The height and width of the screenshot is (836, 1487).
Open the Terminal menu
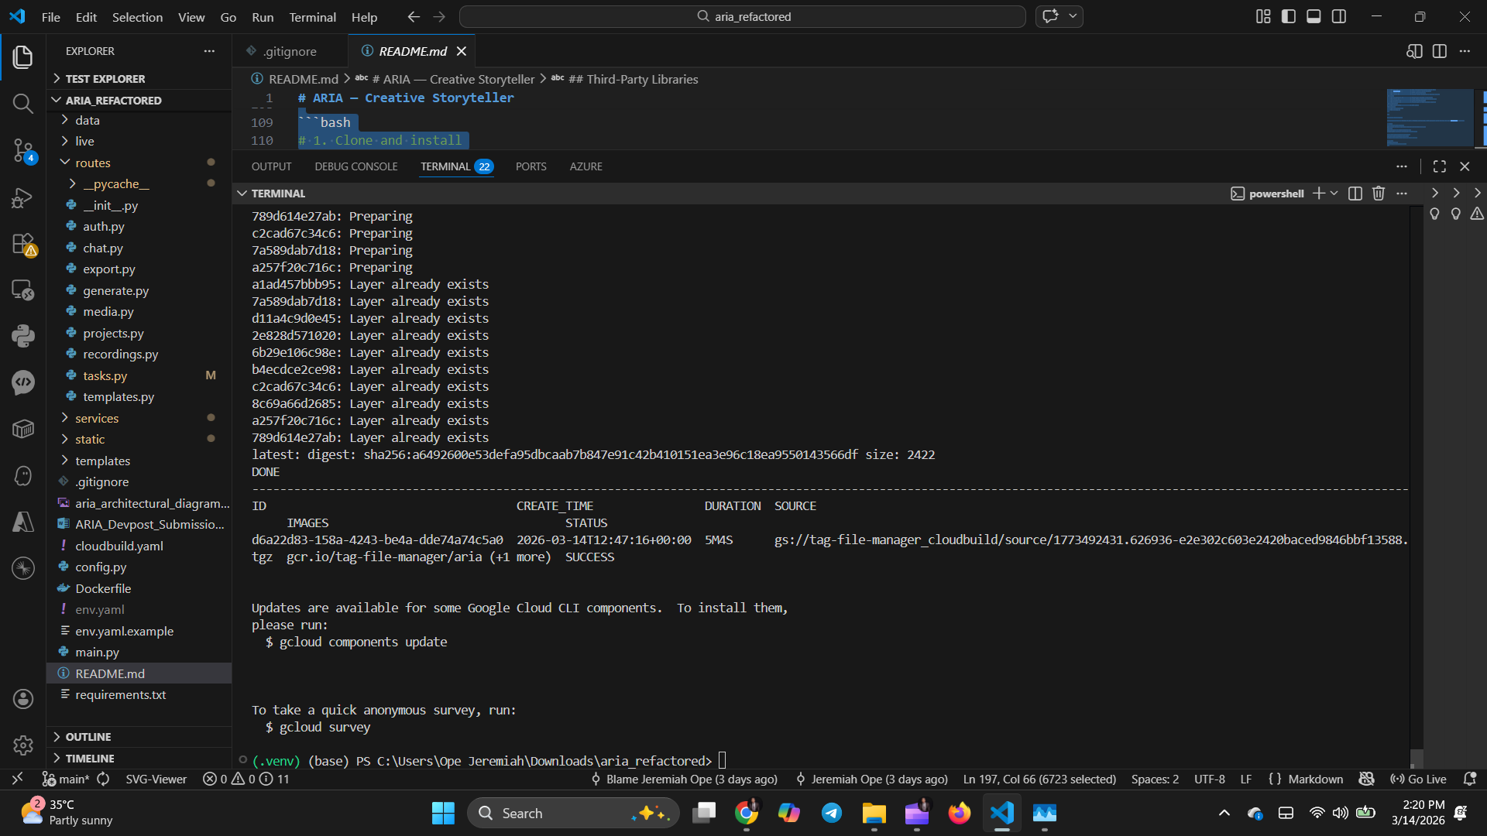312,16
